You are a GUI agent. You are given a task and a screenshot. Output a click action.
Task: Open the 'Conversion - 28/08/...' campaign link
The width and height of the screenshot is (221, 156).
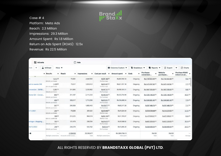(x=36, y=90)
